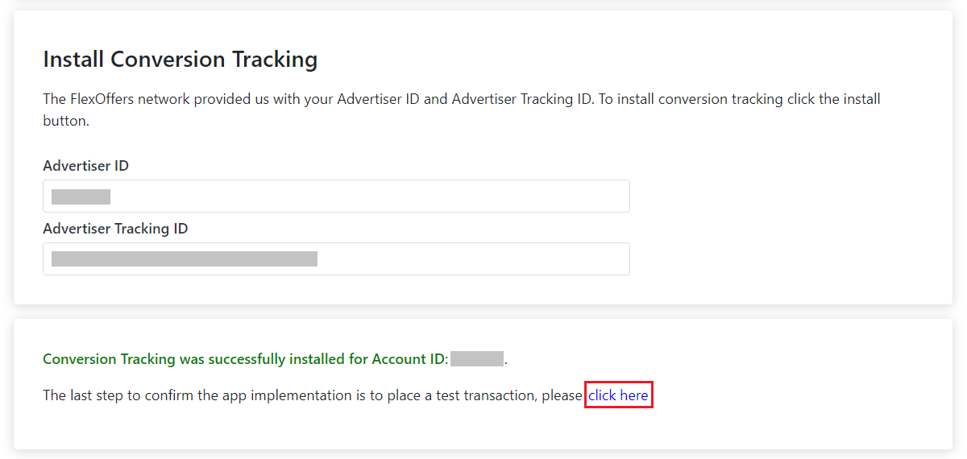Click the redacted value inside Tracking ID field
967x459 pixels.
tap(184, 259)
